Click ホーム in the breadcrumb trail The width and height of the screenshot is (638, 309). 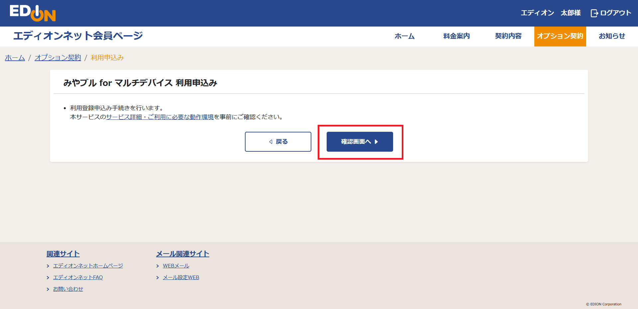point(15,57)
